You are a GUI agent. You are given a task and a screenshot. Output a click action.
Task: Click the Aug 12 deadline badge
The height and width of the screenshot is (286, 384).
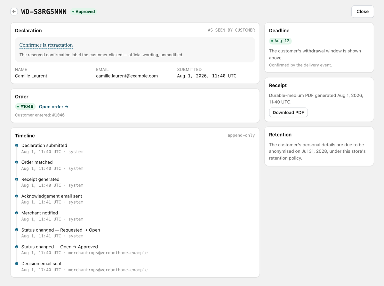(x=280, y=41)
